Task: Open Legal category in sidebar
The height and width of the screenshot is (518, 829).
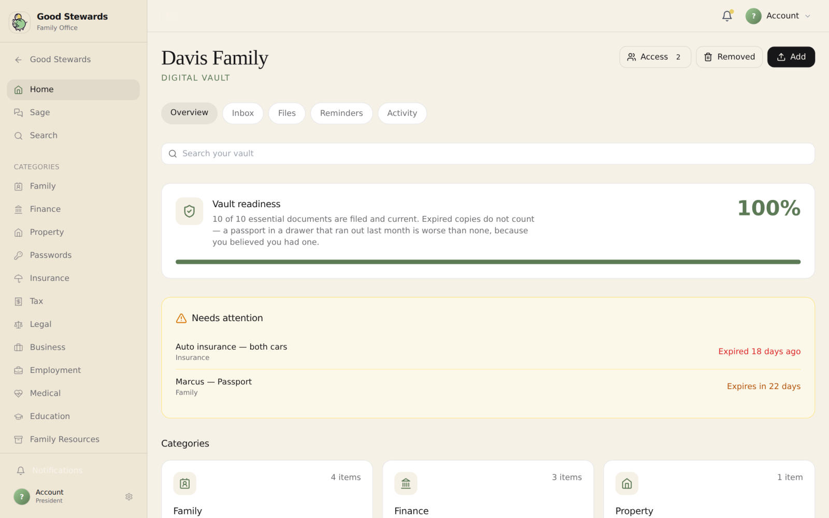Action: coord(73,324)
